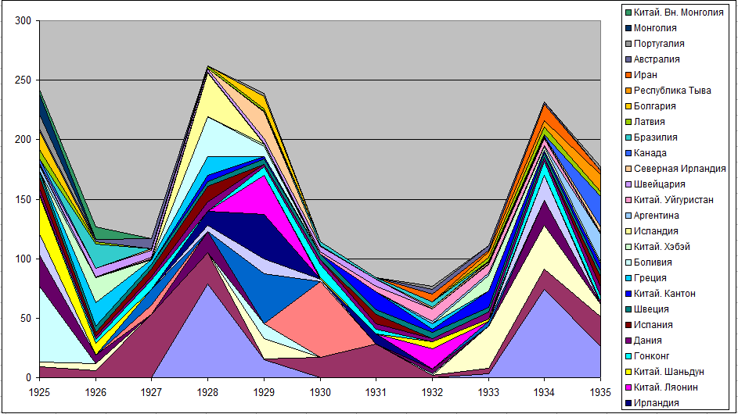Viewport: 738px width, 414px height.
Task: Click the Гонконг legend entry
Action: coord(647,355)
